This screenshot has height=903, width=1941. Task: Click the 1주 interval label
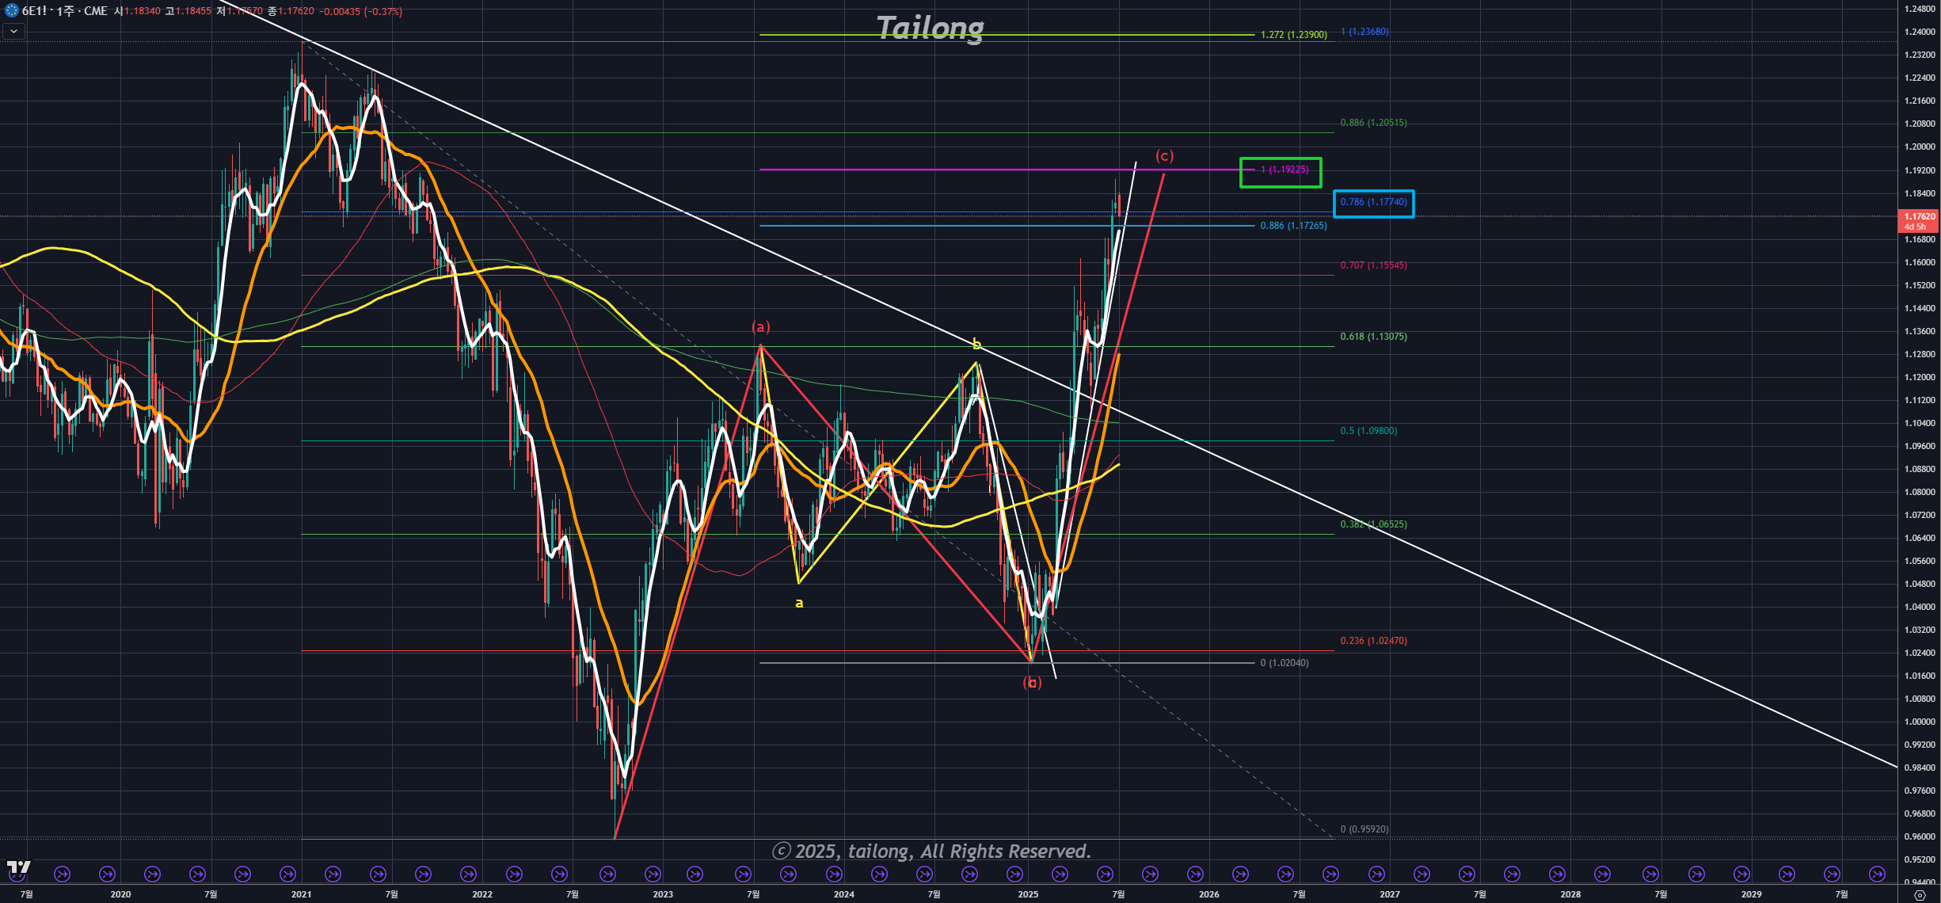(x=65, y=11)
